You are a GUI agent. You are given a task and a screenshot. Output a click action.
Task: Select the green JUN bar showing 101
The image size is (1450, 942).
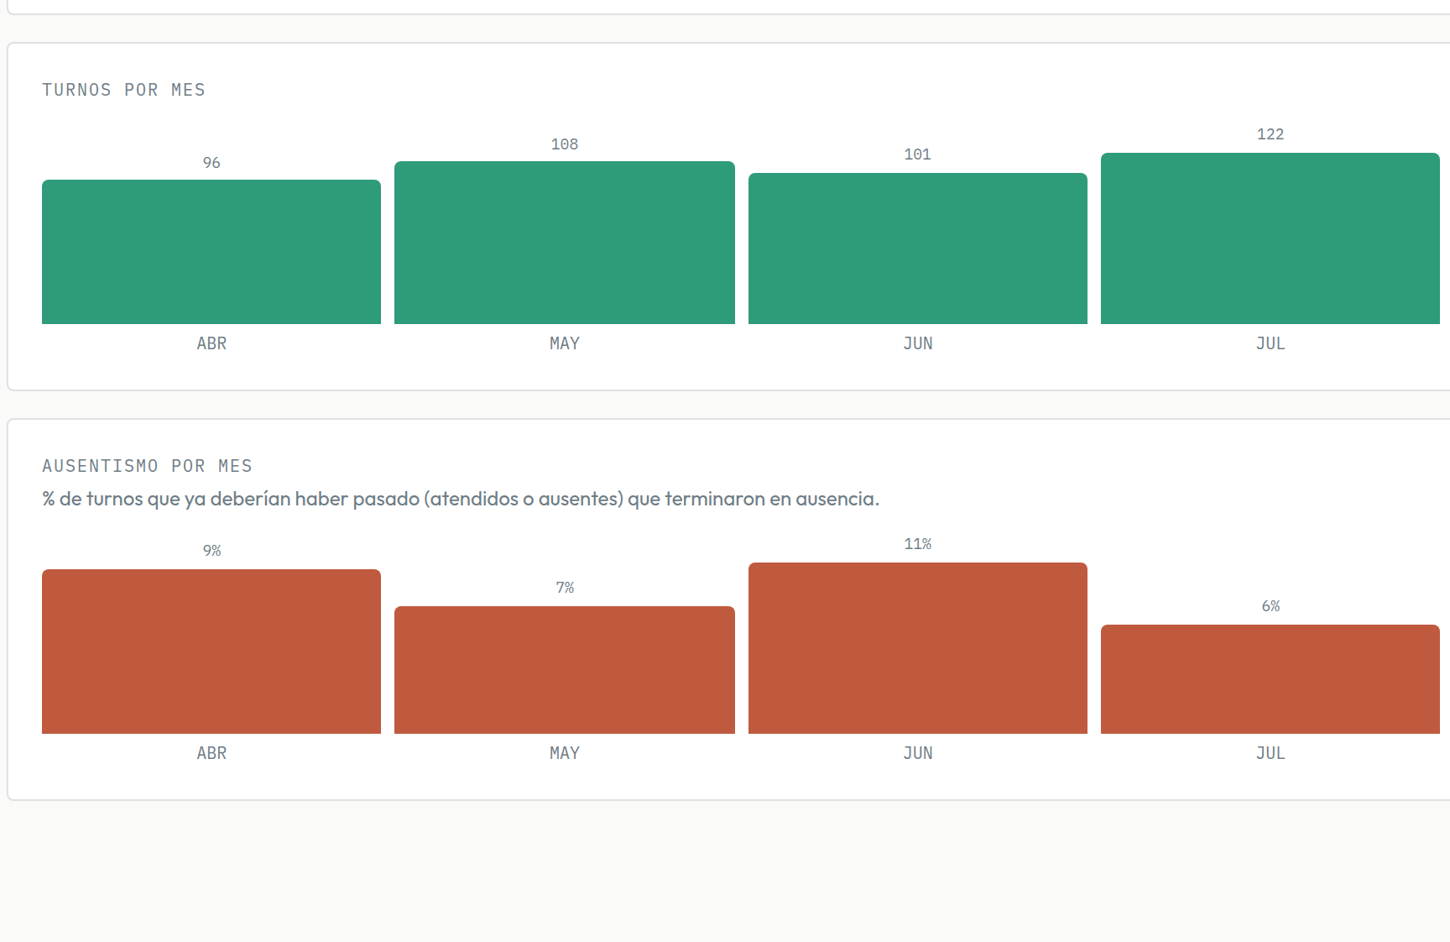pyautogui.click(x=918, y=249)
